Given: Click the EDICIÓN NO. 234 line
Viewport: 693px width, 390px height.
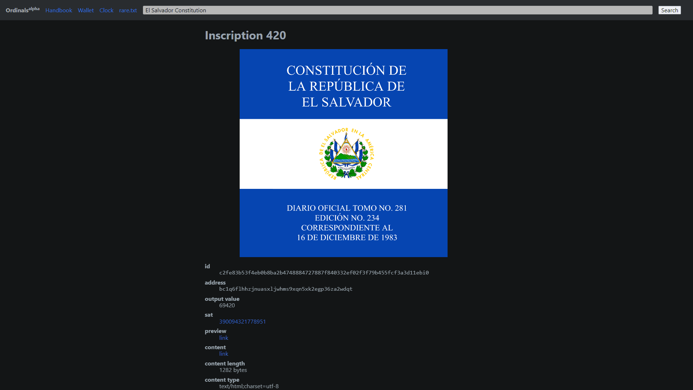Looking at the screenshot, I should point(347,218).
